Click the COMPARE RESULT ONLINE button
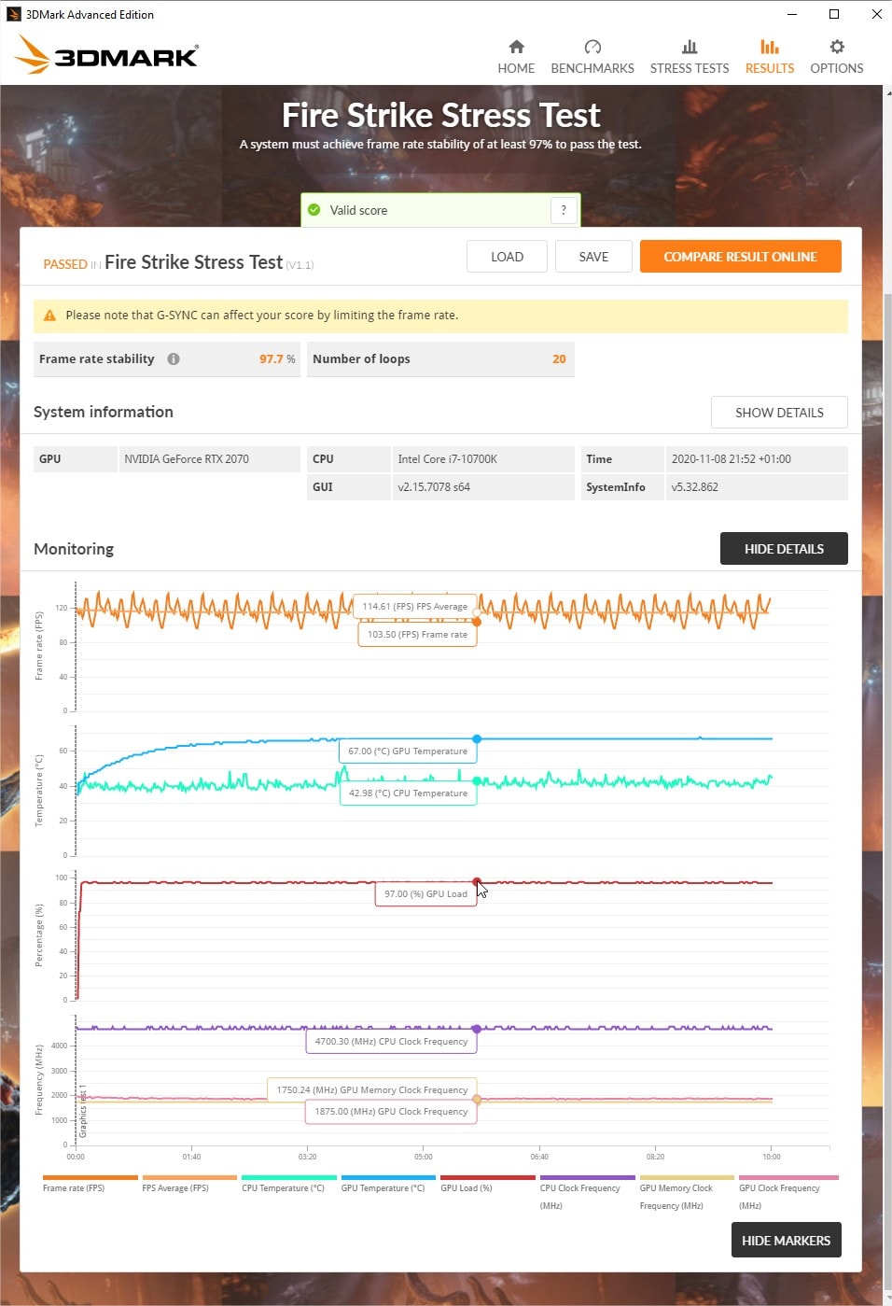 (x=740, y=256)
